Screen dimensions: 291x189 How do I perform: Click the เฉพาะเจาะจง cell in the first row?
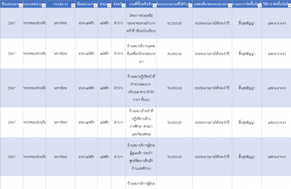(276, 23)
